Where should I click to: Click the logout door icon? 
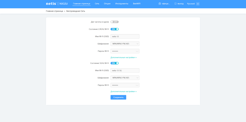(x=176, y=4)
